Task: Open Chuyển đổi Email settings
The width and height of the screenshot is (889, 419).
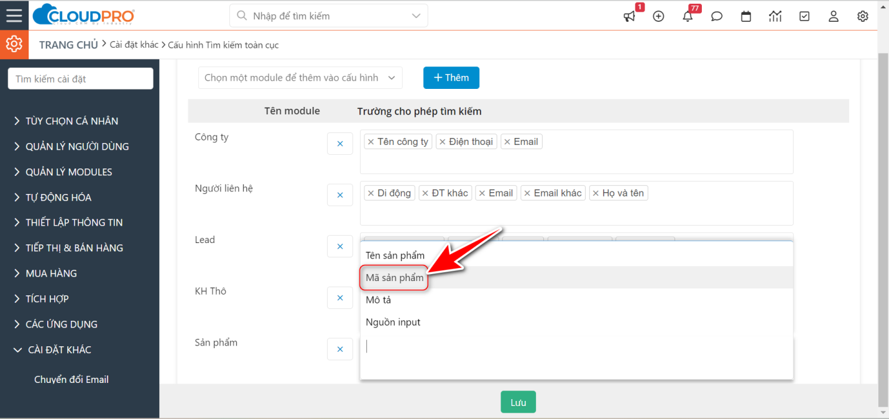Action: click(x=71, y=380)
